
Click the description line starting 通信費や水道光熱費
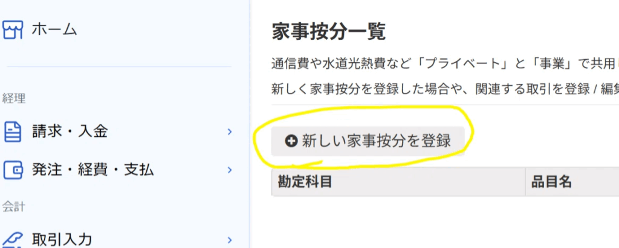coord(446,64)
